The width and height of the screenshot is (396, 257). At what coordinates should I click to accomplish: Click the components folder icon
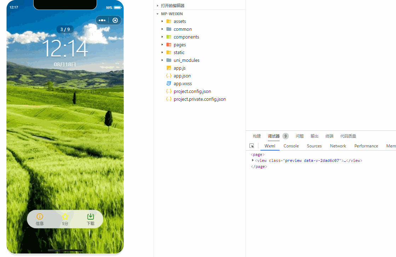(169, 37)
